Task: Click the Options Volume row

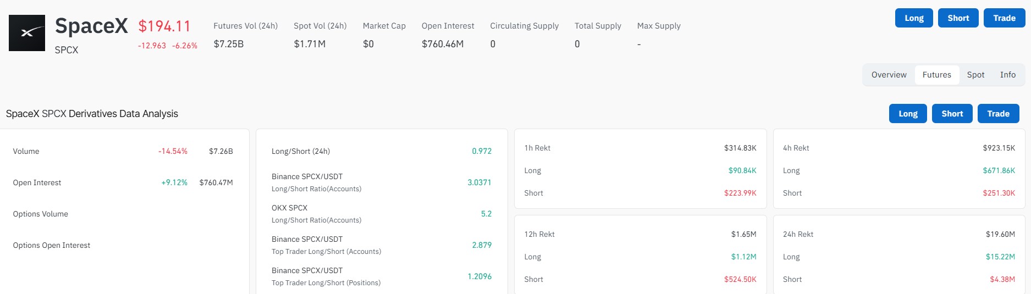Action: [123, 214]
